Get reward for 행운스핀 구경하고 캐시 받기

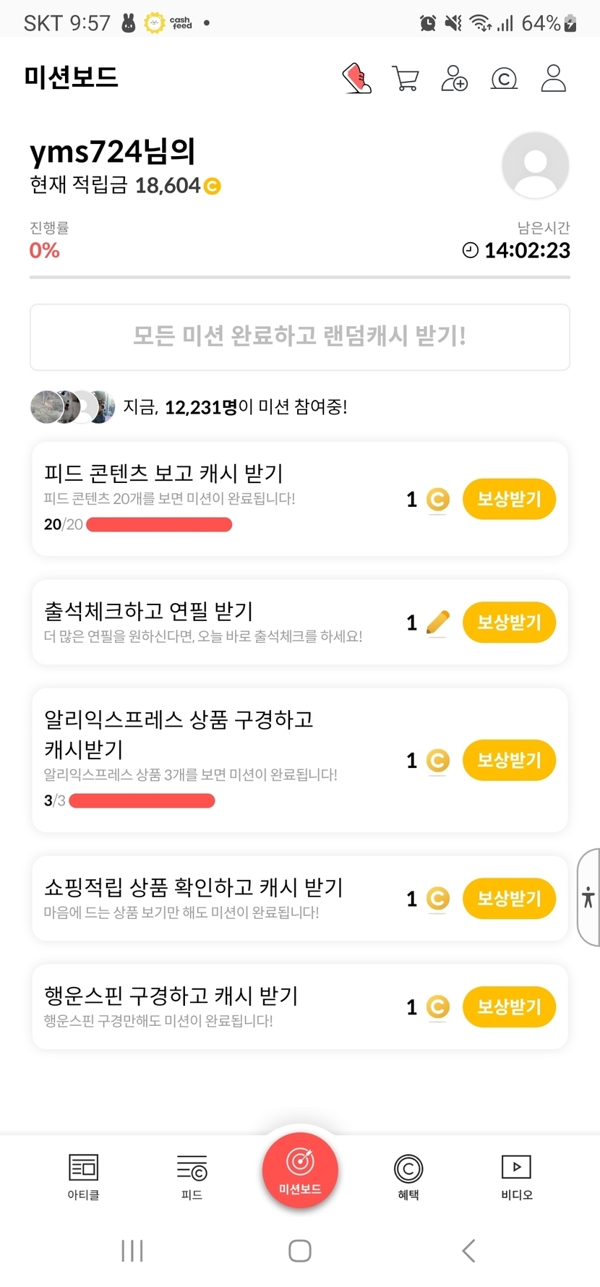pyautogui.click(x=509, y=1006)
